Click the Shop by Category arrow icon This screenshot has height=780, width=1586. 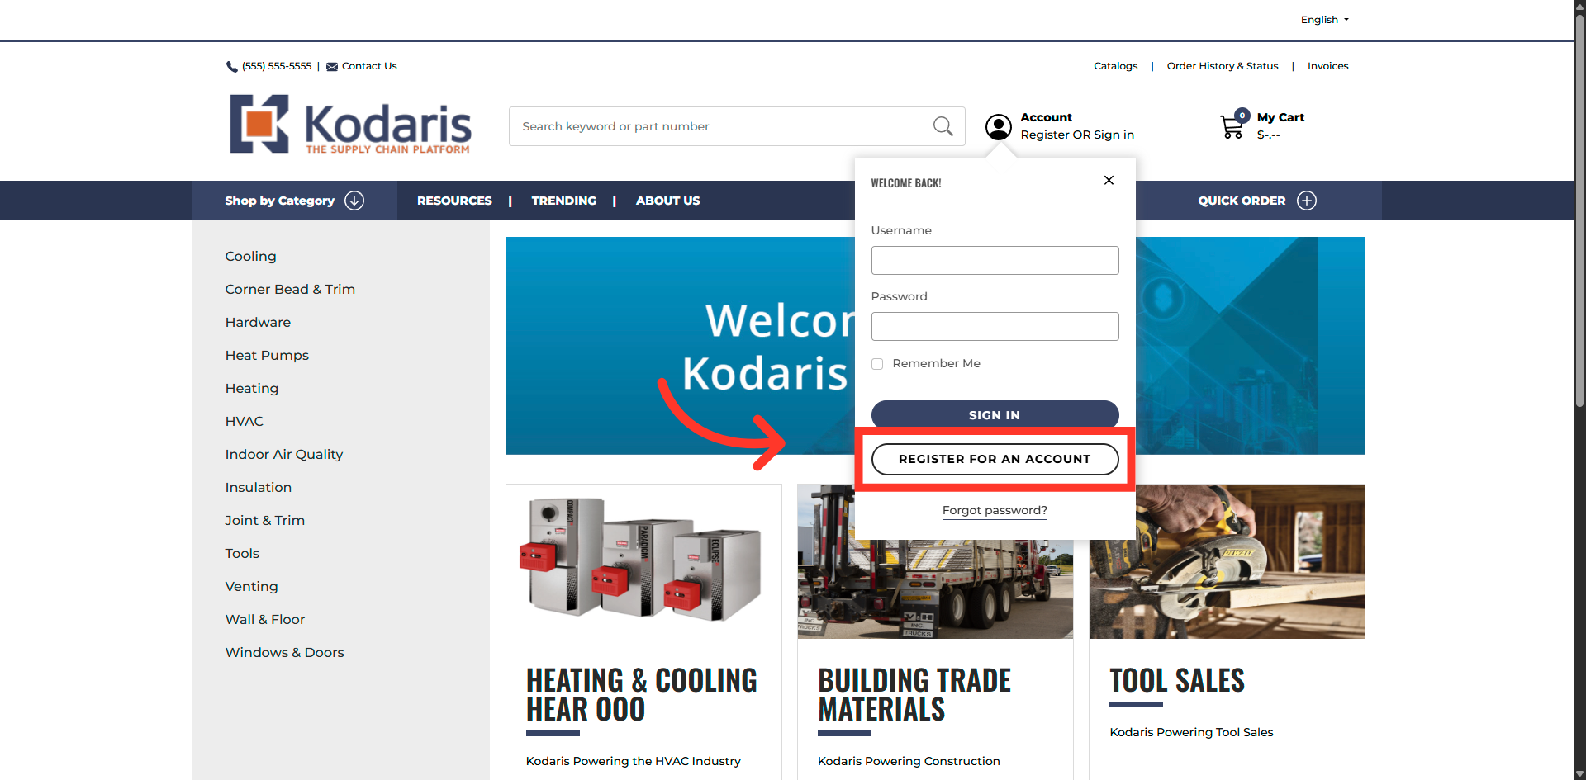(x=354, y=201)
